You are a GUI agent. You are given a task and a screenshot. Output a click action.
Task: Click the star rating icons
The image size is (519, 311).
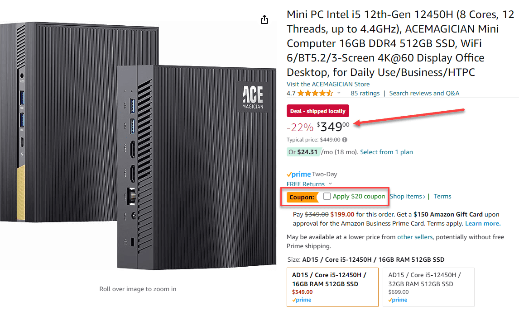315,94
